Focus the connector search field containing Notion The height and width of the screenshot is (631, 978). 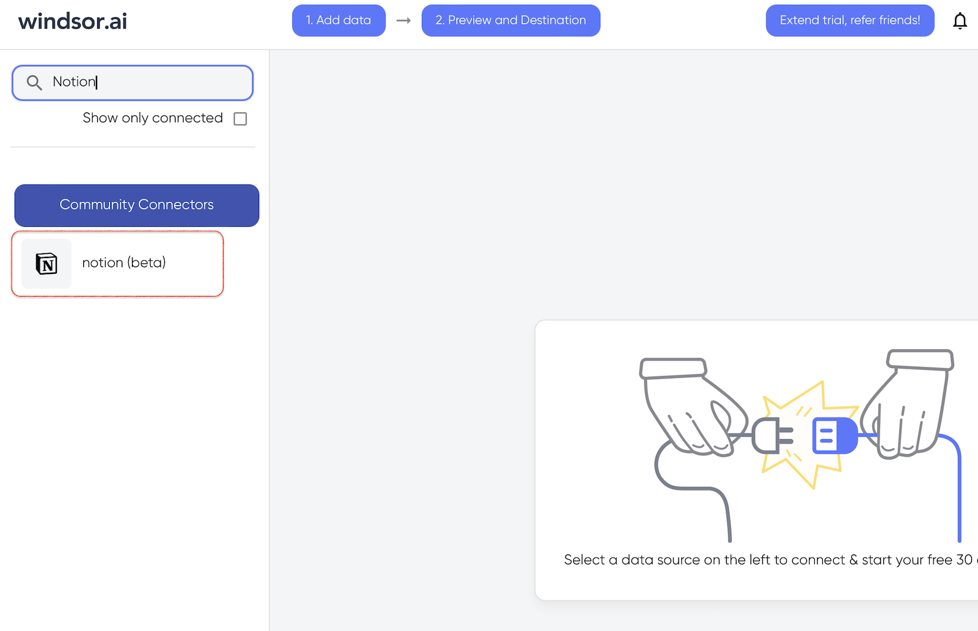pyautogui.click(x=133, y=83)
